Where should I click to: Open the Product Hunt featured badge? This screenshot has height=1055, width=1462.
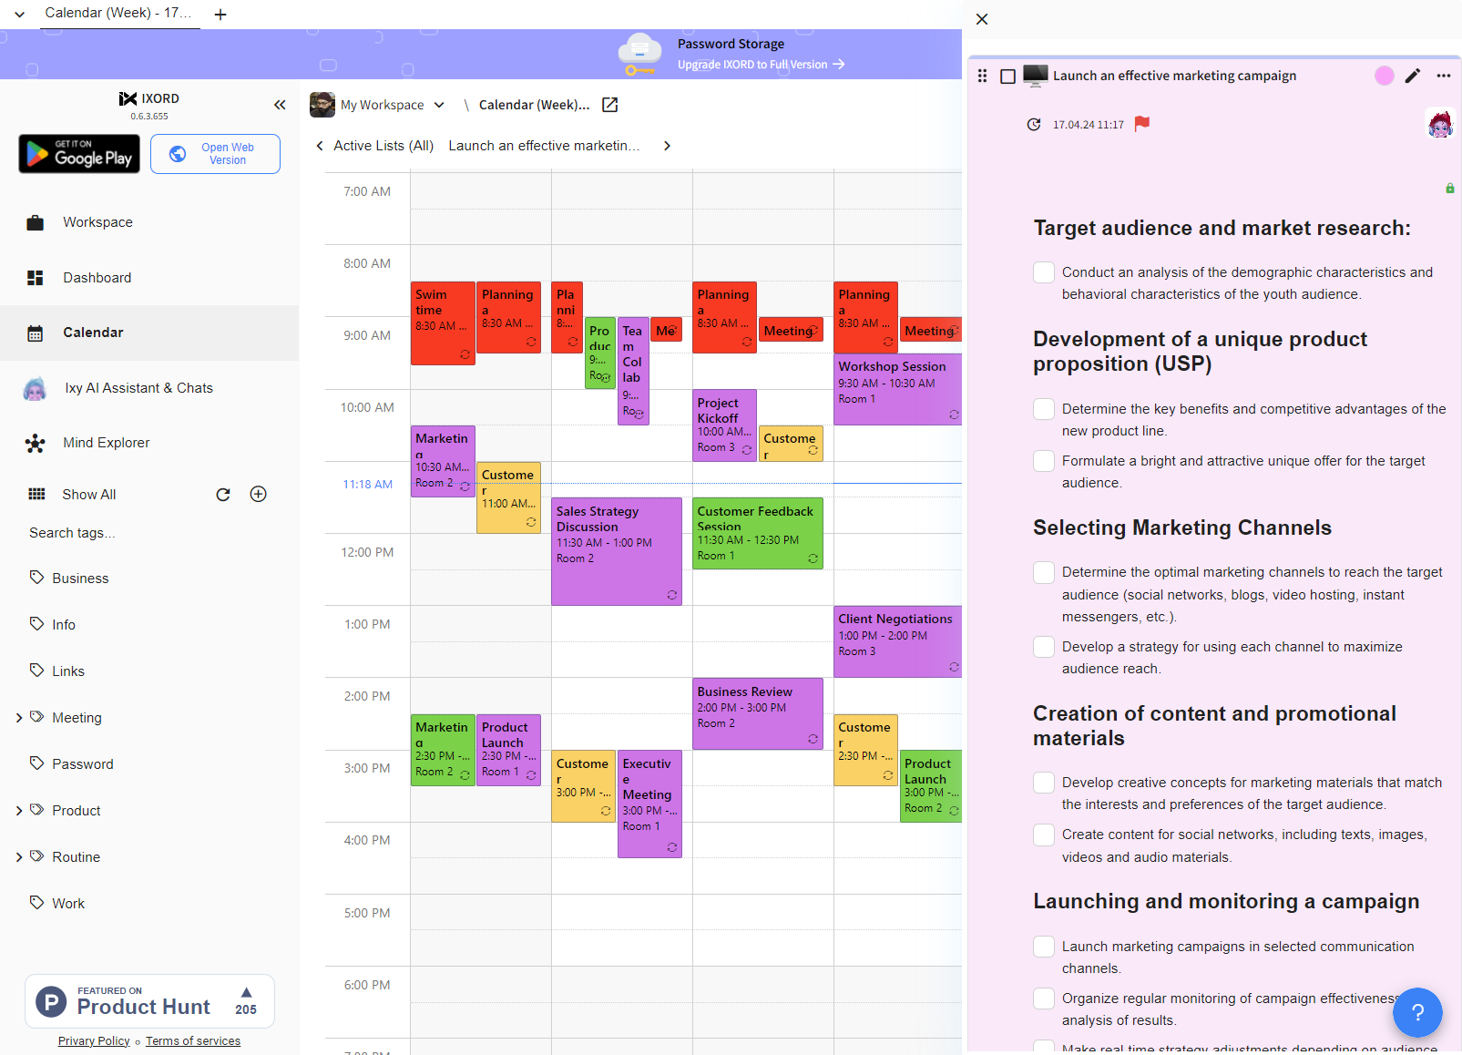click(x=149, y=1001)
